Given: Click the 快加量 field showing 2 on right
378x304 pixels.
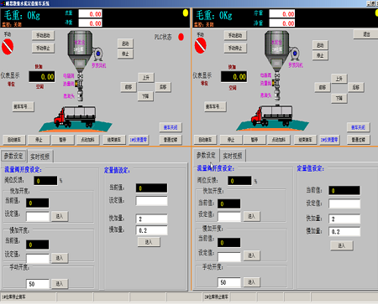Looking at the screenshot, I should [344, 219].
